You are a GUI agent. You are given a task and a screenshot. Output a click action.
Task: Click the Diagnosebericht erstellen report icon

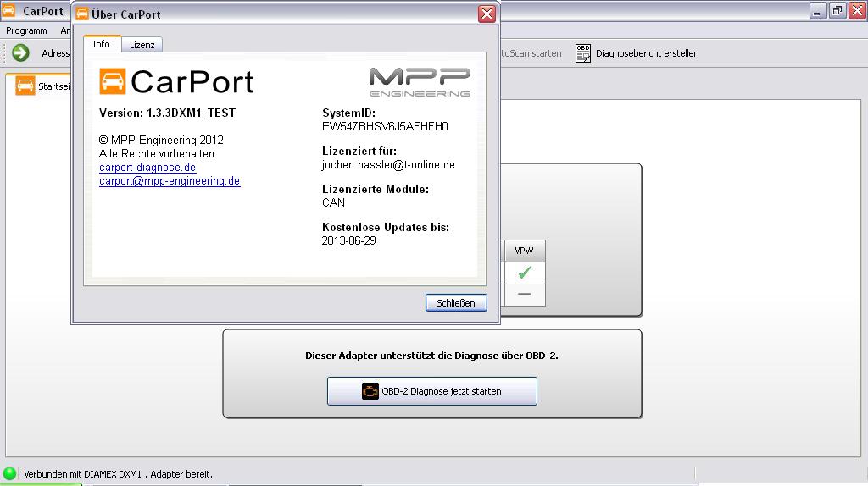(x=583, y=53)
